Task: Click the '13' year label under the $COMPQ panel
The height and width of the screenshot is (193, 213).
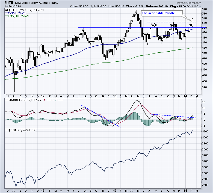Action: [115, 191]
